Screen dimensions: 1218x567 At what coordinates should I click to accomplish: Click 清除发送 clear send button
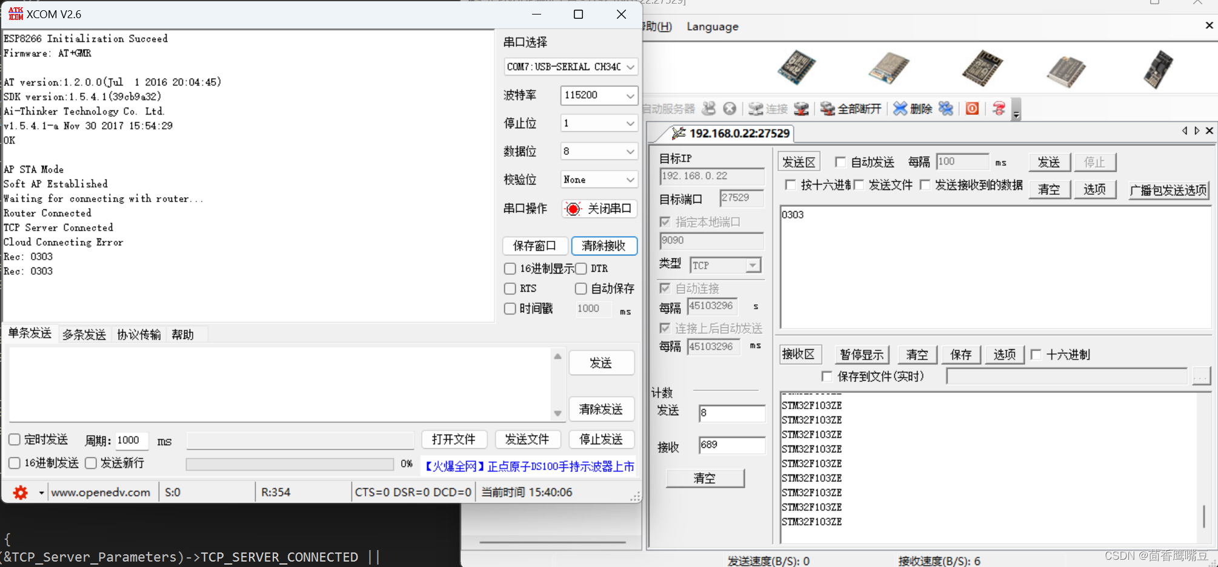click(601, 409)
